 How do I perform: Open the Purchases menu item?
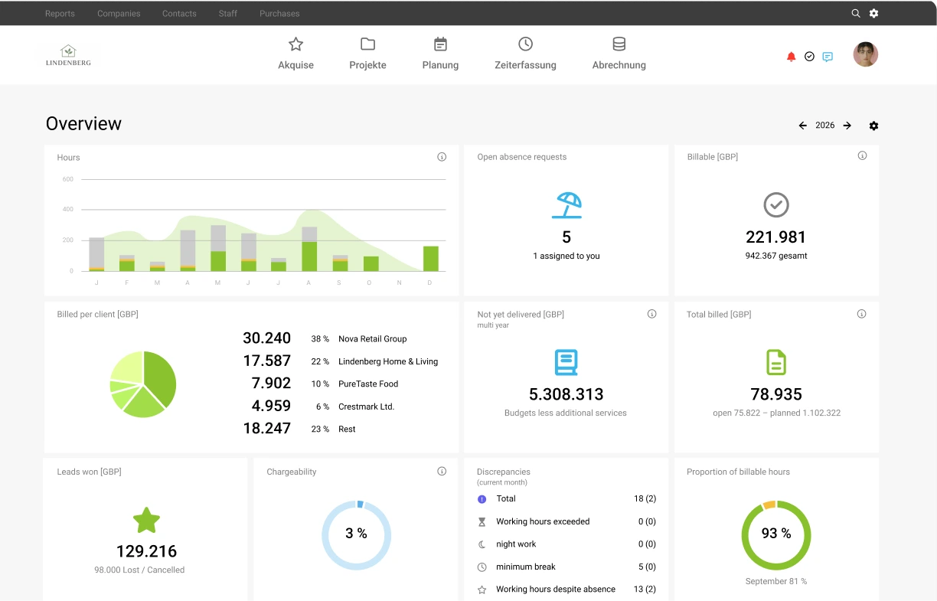pos(279,14)
